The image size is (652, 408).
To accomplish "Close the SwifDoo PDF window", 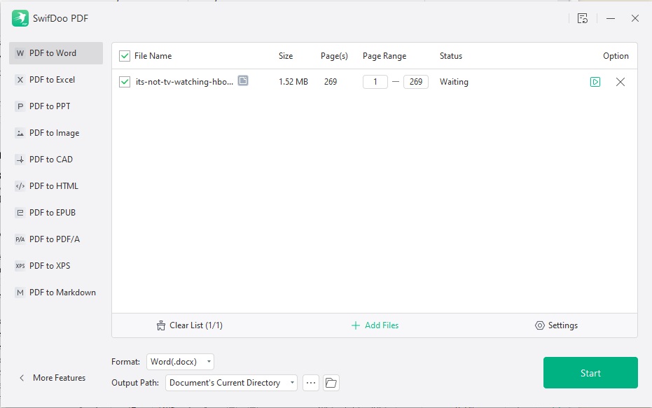I will point(635,18).
